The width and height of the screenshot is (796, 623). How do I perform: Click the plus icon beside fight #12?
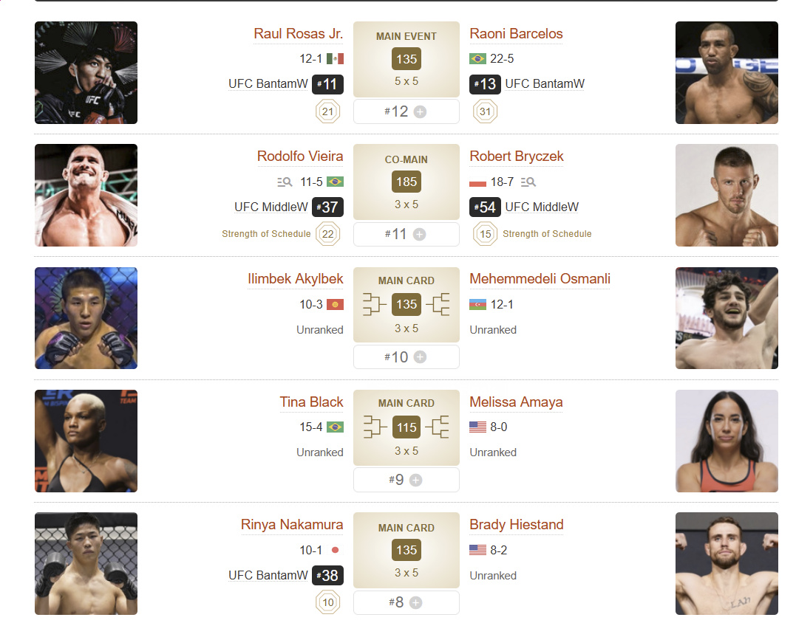pyautogui.click(x=420, y=111)
